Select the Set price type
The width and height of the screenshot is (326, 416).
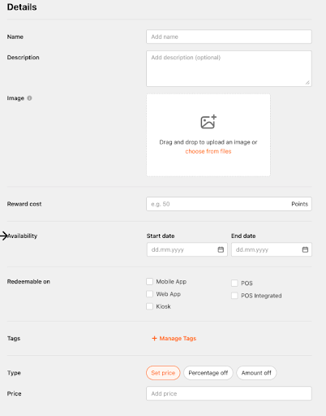[163, 373]
